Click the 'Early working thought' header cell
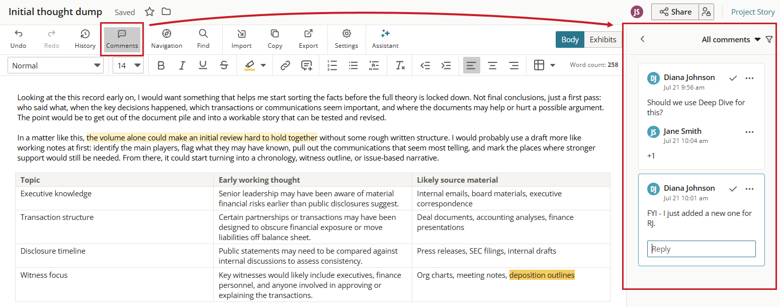 312,180
